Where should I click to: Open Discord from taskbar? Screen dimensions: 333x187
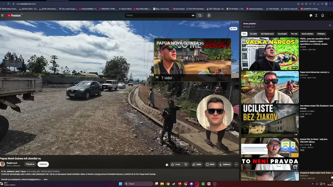191,184
